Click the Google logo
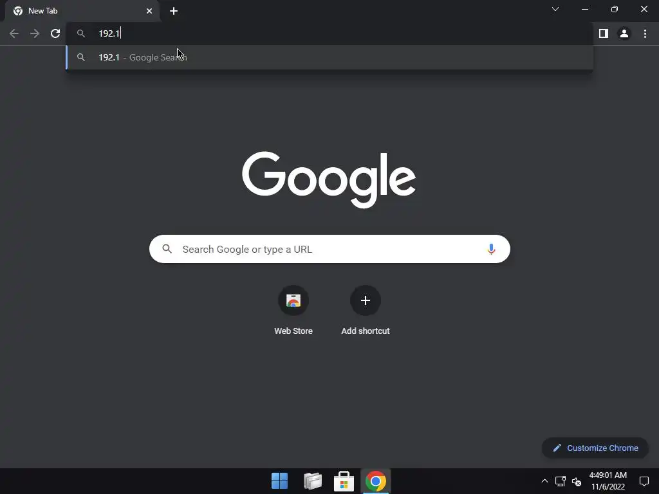Screen dimensions: 659x494 (329, 179)
